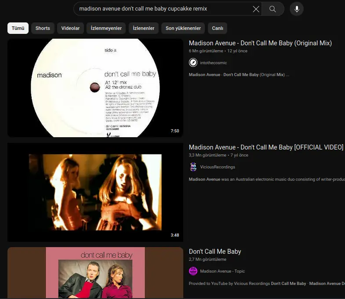Open the third result titled Don't Call Me Baby

[x=215, y=252]
